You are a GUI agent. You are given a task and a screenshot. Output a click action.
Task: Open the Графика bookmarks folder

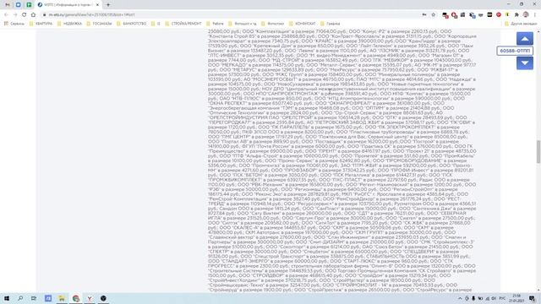(x=331, y=24)
